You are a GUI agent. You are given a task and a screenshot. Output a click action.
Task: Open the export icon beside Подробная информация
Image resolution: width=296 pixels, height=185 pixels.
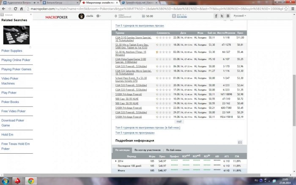[240, 142]
